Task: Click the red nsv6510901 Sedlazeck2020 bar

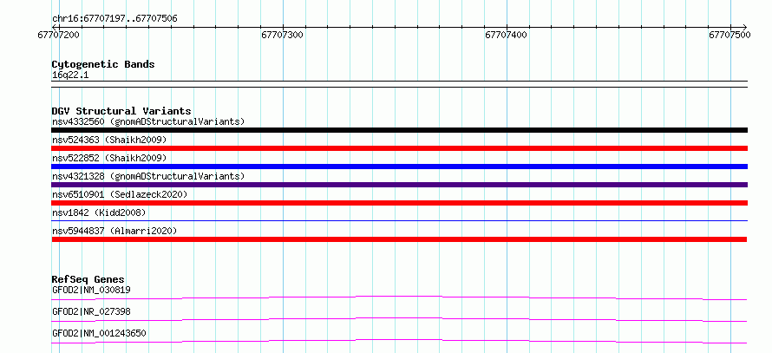Action: click(399, 203)
